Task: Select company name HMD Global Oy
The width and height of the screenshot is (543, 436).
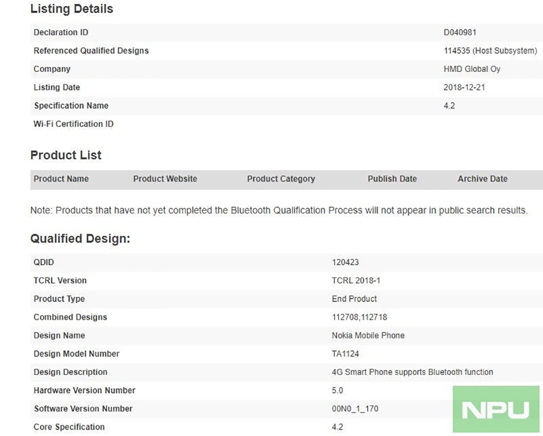Action: coord(472,69)
